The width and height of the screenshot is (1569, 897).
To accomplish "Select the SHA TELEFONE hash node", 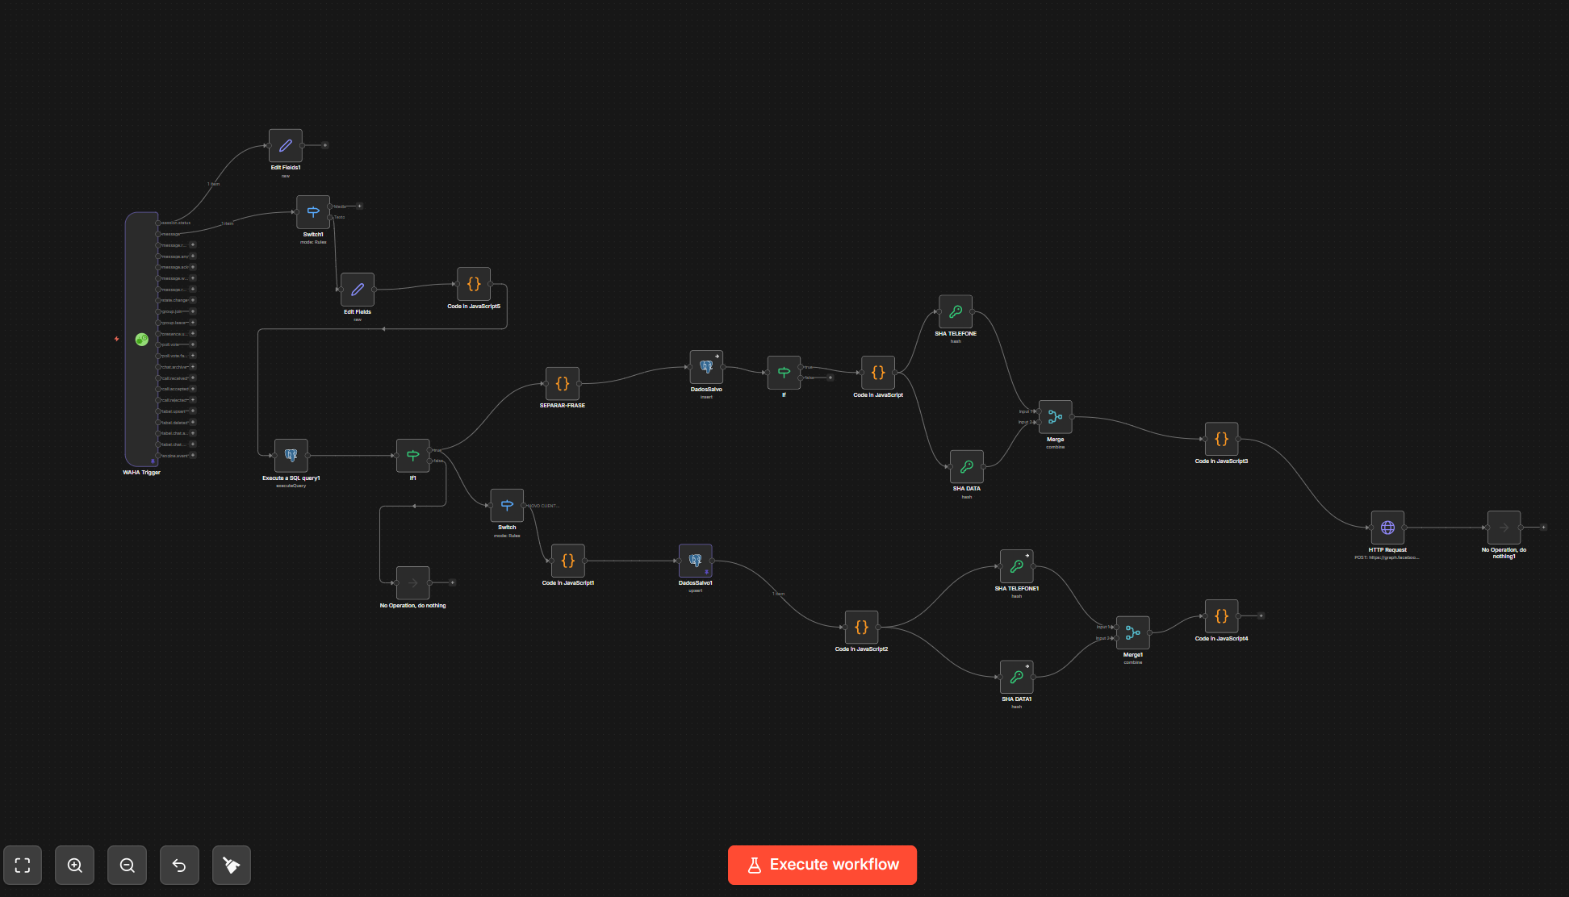I will point(956,311).
